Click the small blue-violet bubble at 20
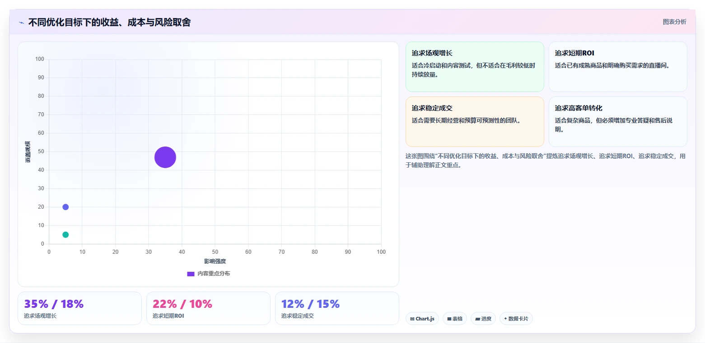705x343 pixels. (x=65, y=207)
